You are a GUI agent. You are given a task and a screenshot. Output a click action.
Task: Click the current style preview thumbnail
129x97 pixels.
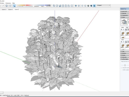pyautogui.click(x=124, y=22)
